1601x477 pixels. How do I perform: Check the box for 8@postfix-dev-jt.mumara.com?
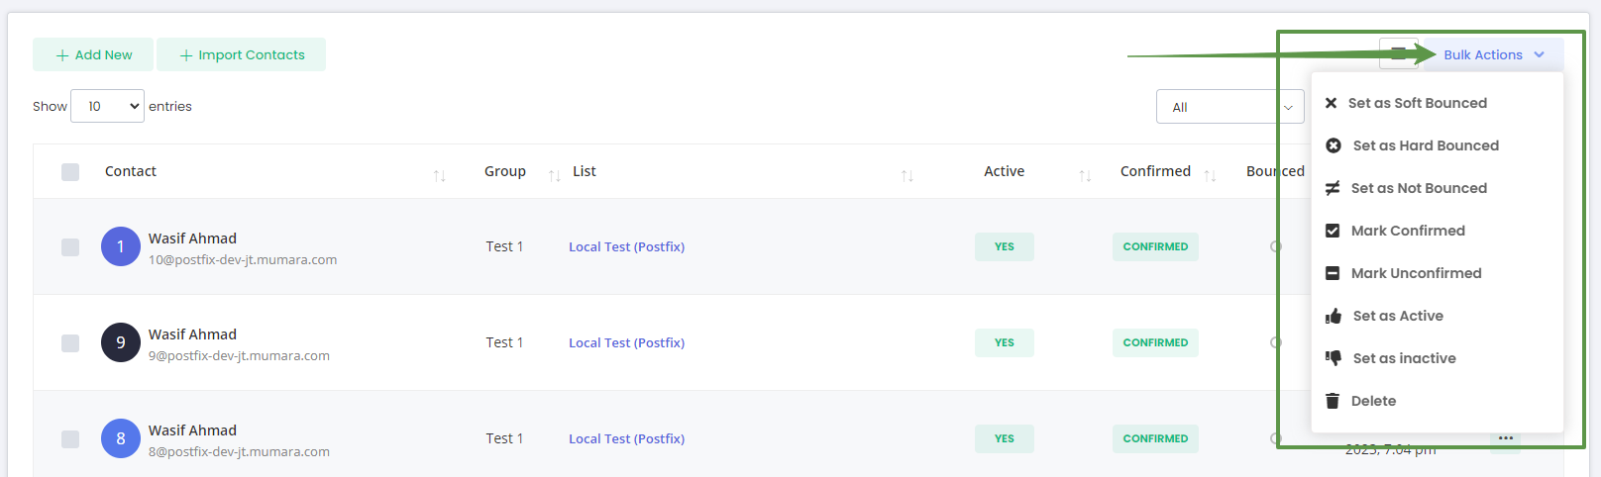click(x=70, y=439)
